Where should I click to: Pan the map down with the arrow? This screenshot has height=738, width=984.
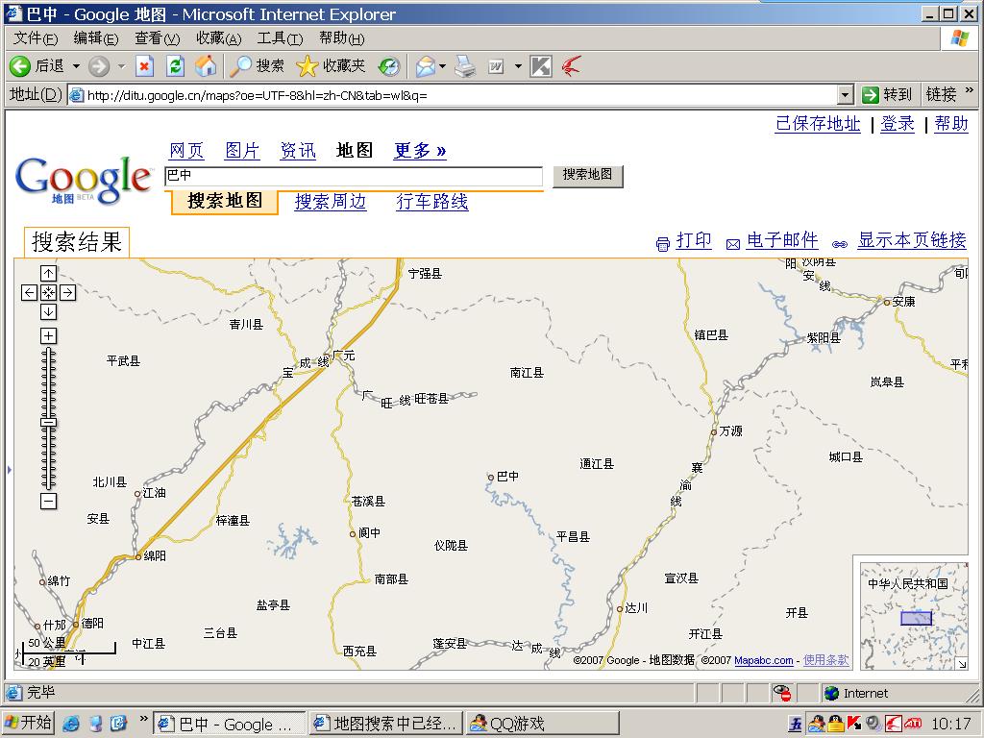click(x=48, y=312)
